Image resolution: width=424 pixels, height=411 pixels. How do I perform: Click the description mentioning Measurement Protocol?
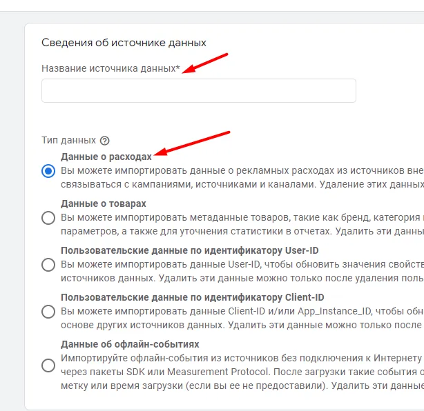(x=242, y=372)
